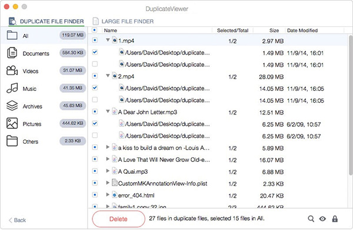Image resolution: width=353 pixels, height=230 pixels.
Task: Toggle the checkbox for the 2.mp4 group
Action: coord(95,76)
